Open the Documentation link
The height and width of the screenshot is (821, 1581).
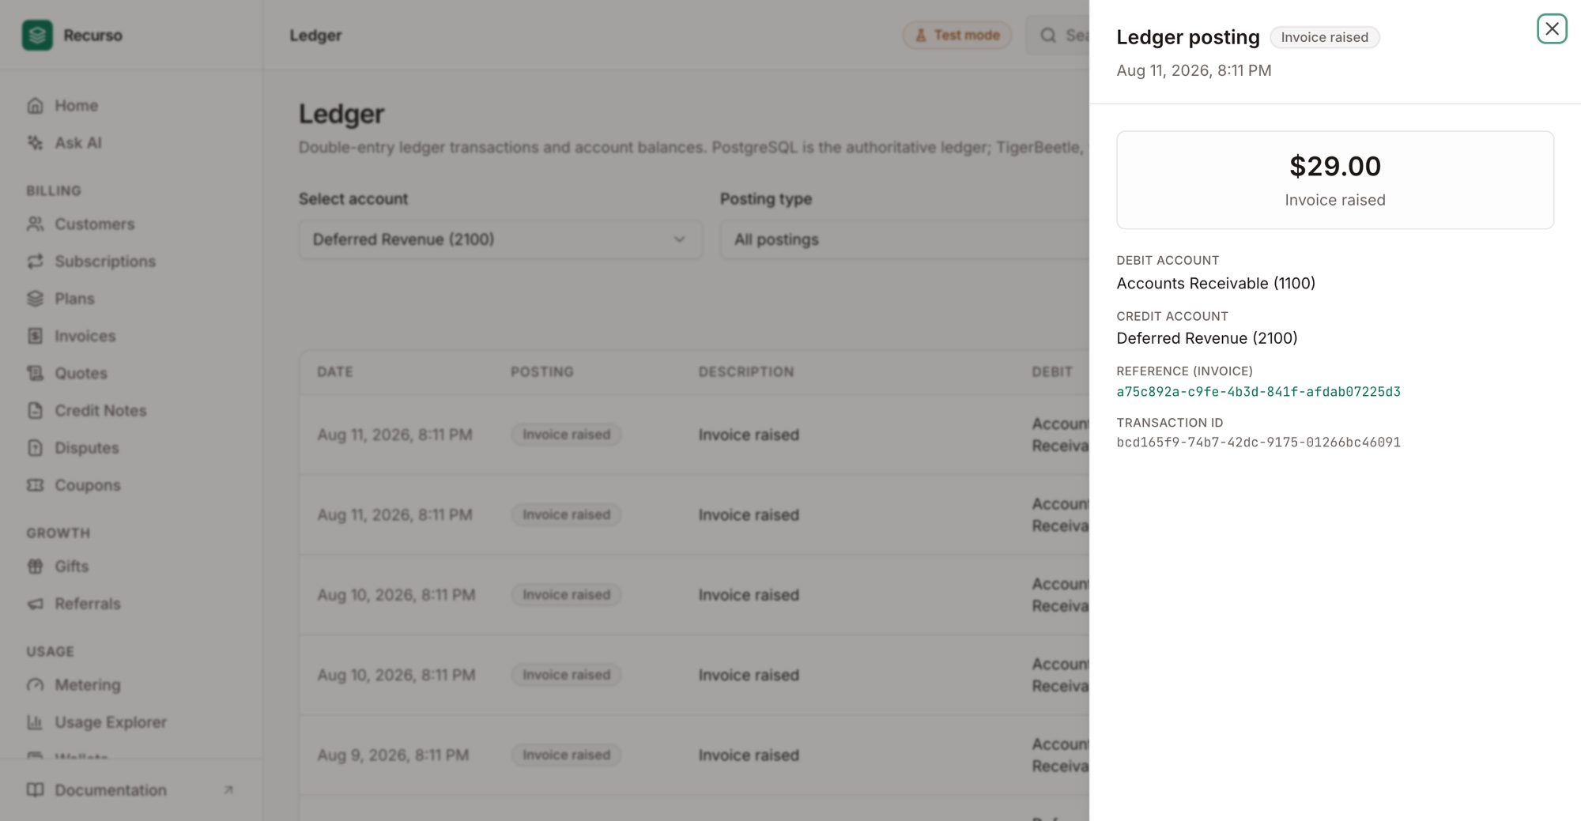click(132, 790)
